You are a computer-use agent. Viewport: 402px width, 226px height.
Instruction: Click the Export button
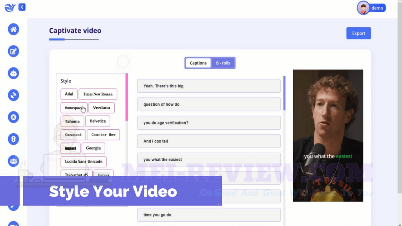pyautogui.click(x=358, y=33)
